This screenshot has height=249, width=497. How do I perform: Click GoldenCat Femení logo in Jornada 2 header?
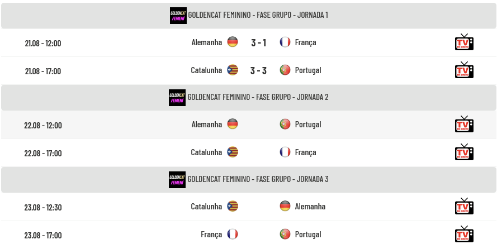[177, 98]
